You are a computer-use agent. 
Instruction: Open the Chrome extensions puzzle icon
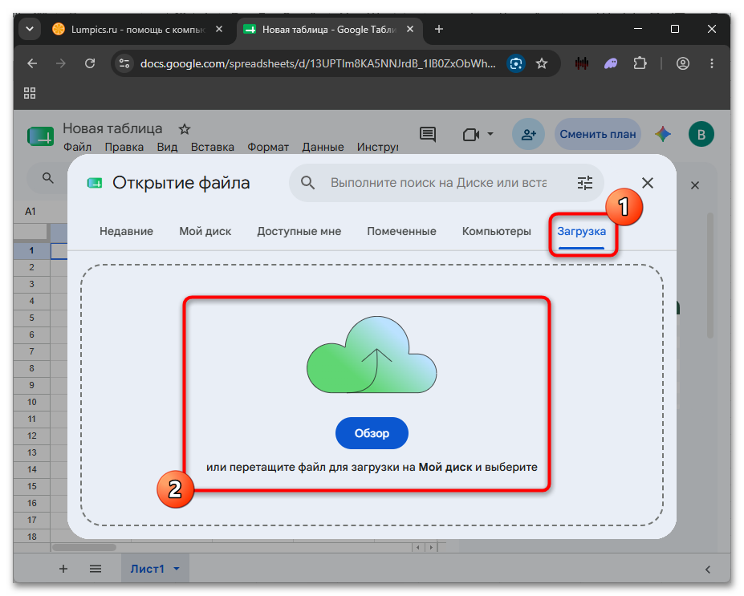(x=640, y=63)
